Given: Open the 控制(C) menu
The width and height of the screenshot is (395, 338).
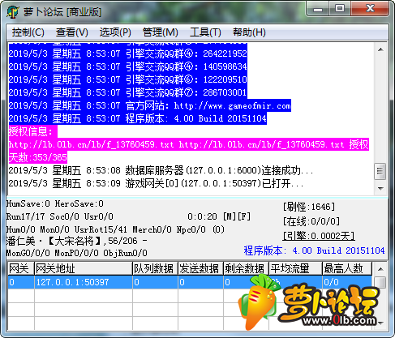Looking at the screenshot, I should click(x=28, y=32).
